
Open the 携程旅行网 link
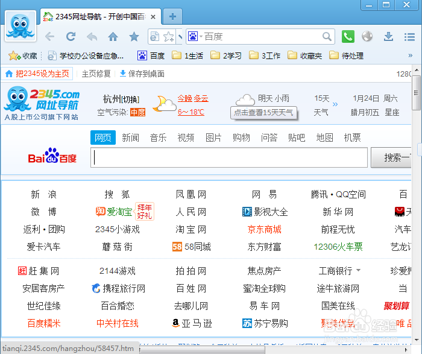point(118,288)
